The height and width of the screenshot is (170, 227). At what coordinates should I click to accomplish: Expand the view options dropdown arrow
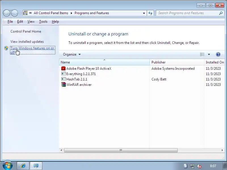209,54
